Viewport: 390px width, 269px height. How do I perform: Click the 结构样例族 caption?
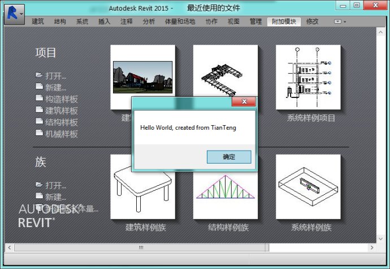tap(228, 227)
